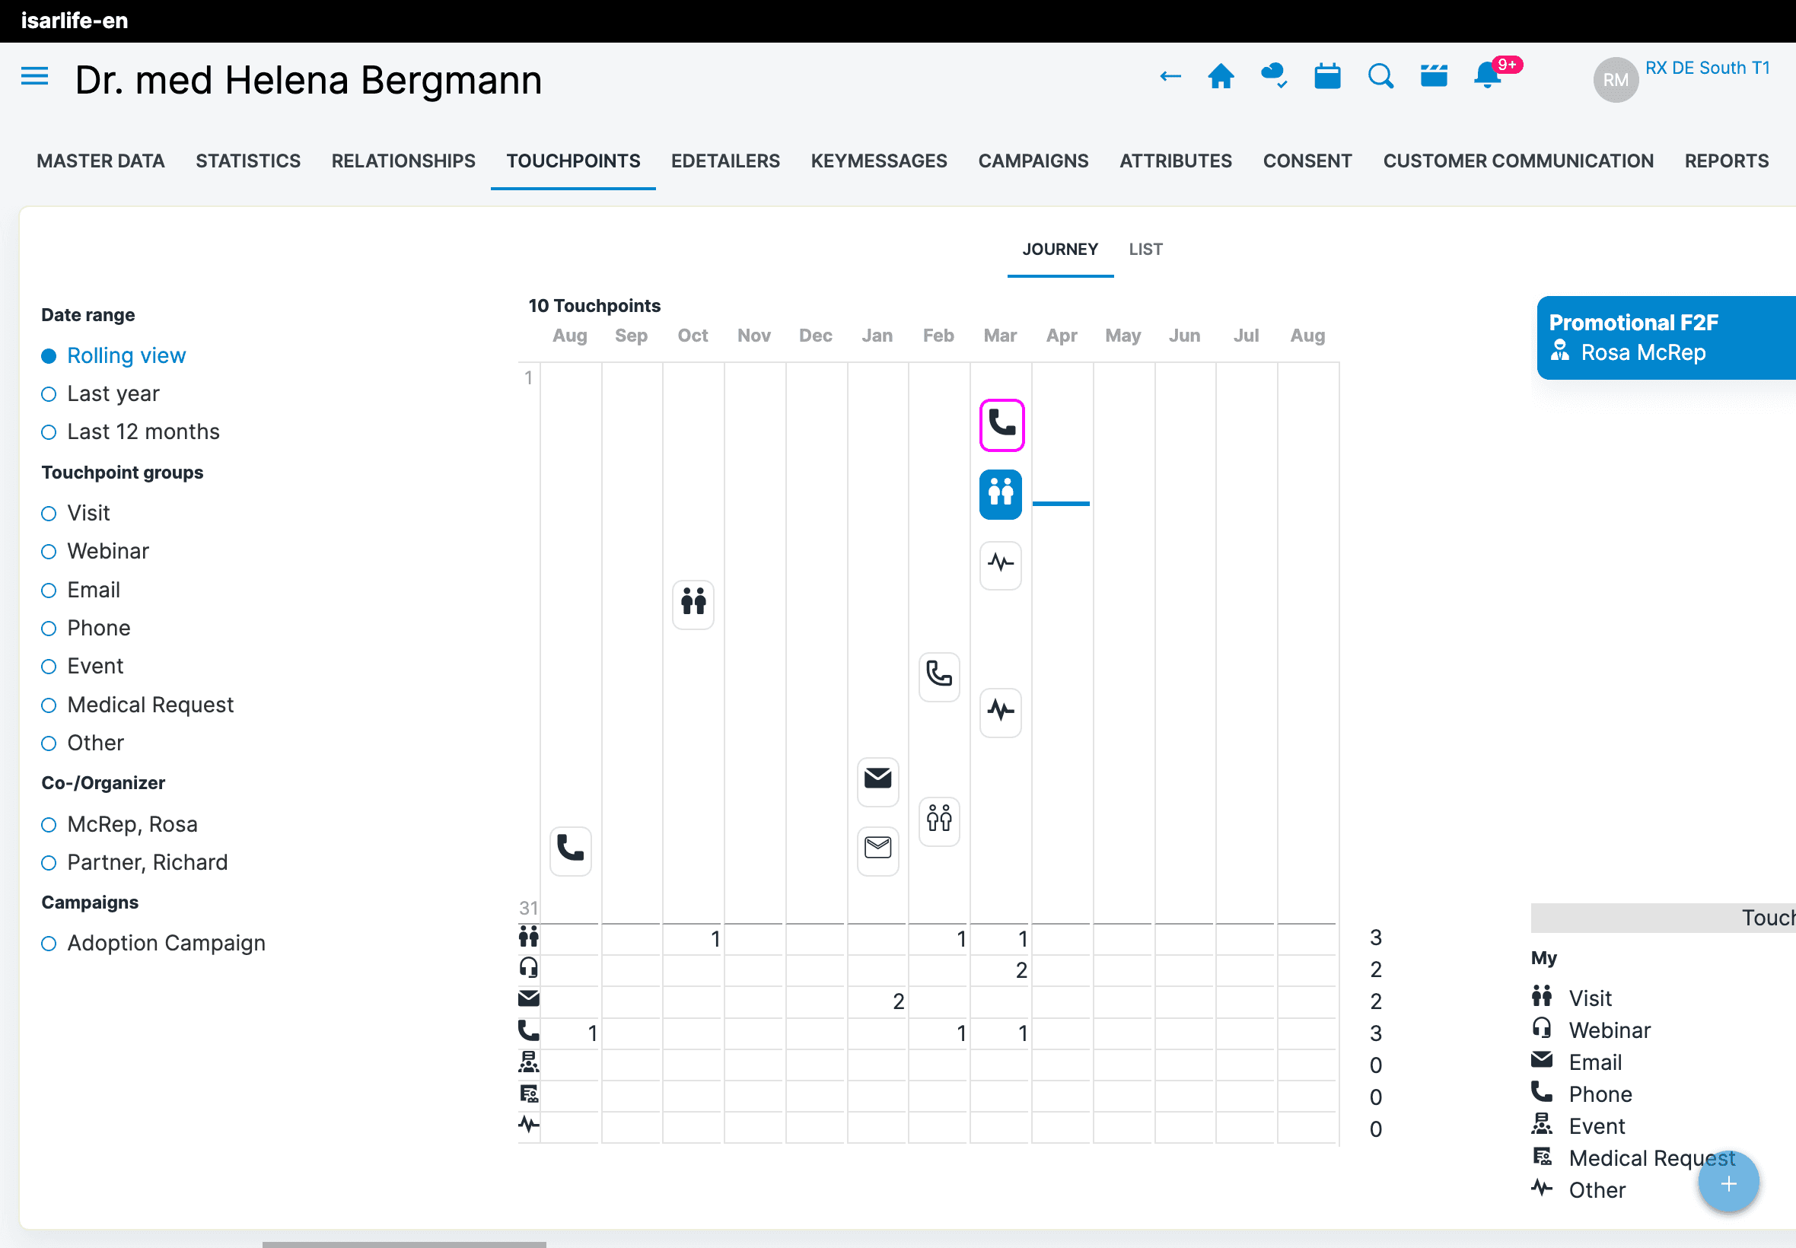Click the floating plus add button
The width and height of the screenshot is (1796, 1248).
(1728, 1183)
